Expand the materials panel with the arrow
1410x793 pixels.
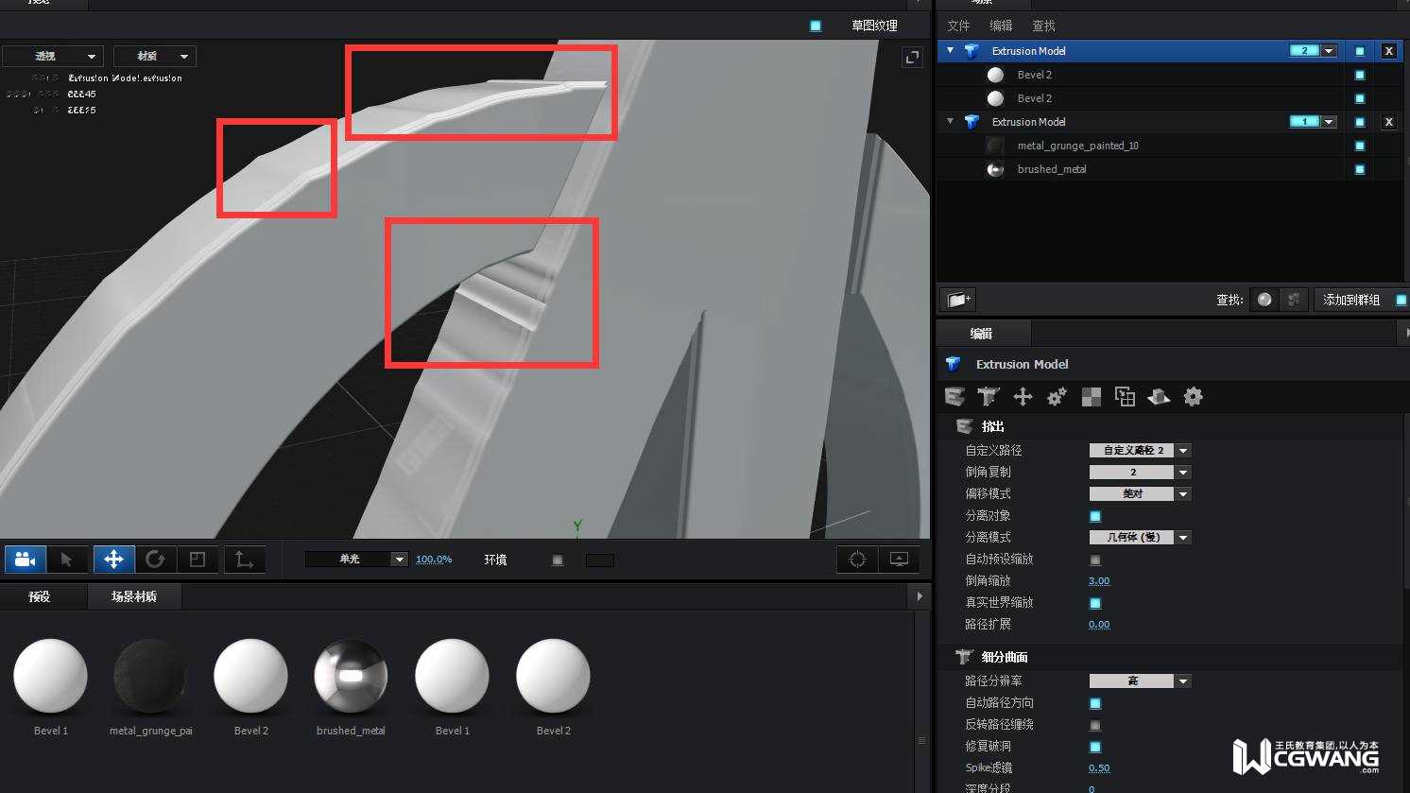coord(919,596)
